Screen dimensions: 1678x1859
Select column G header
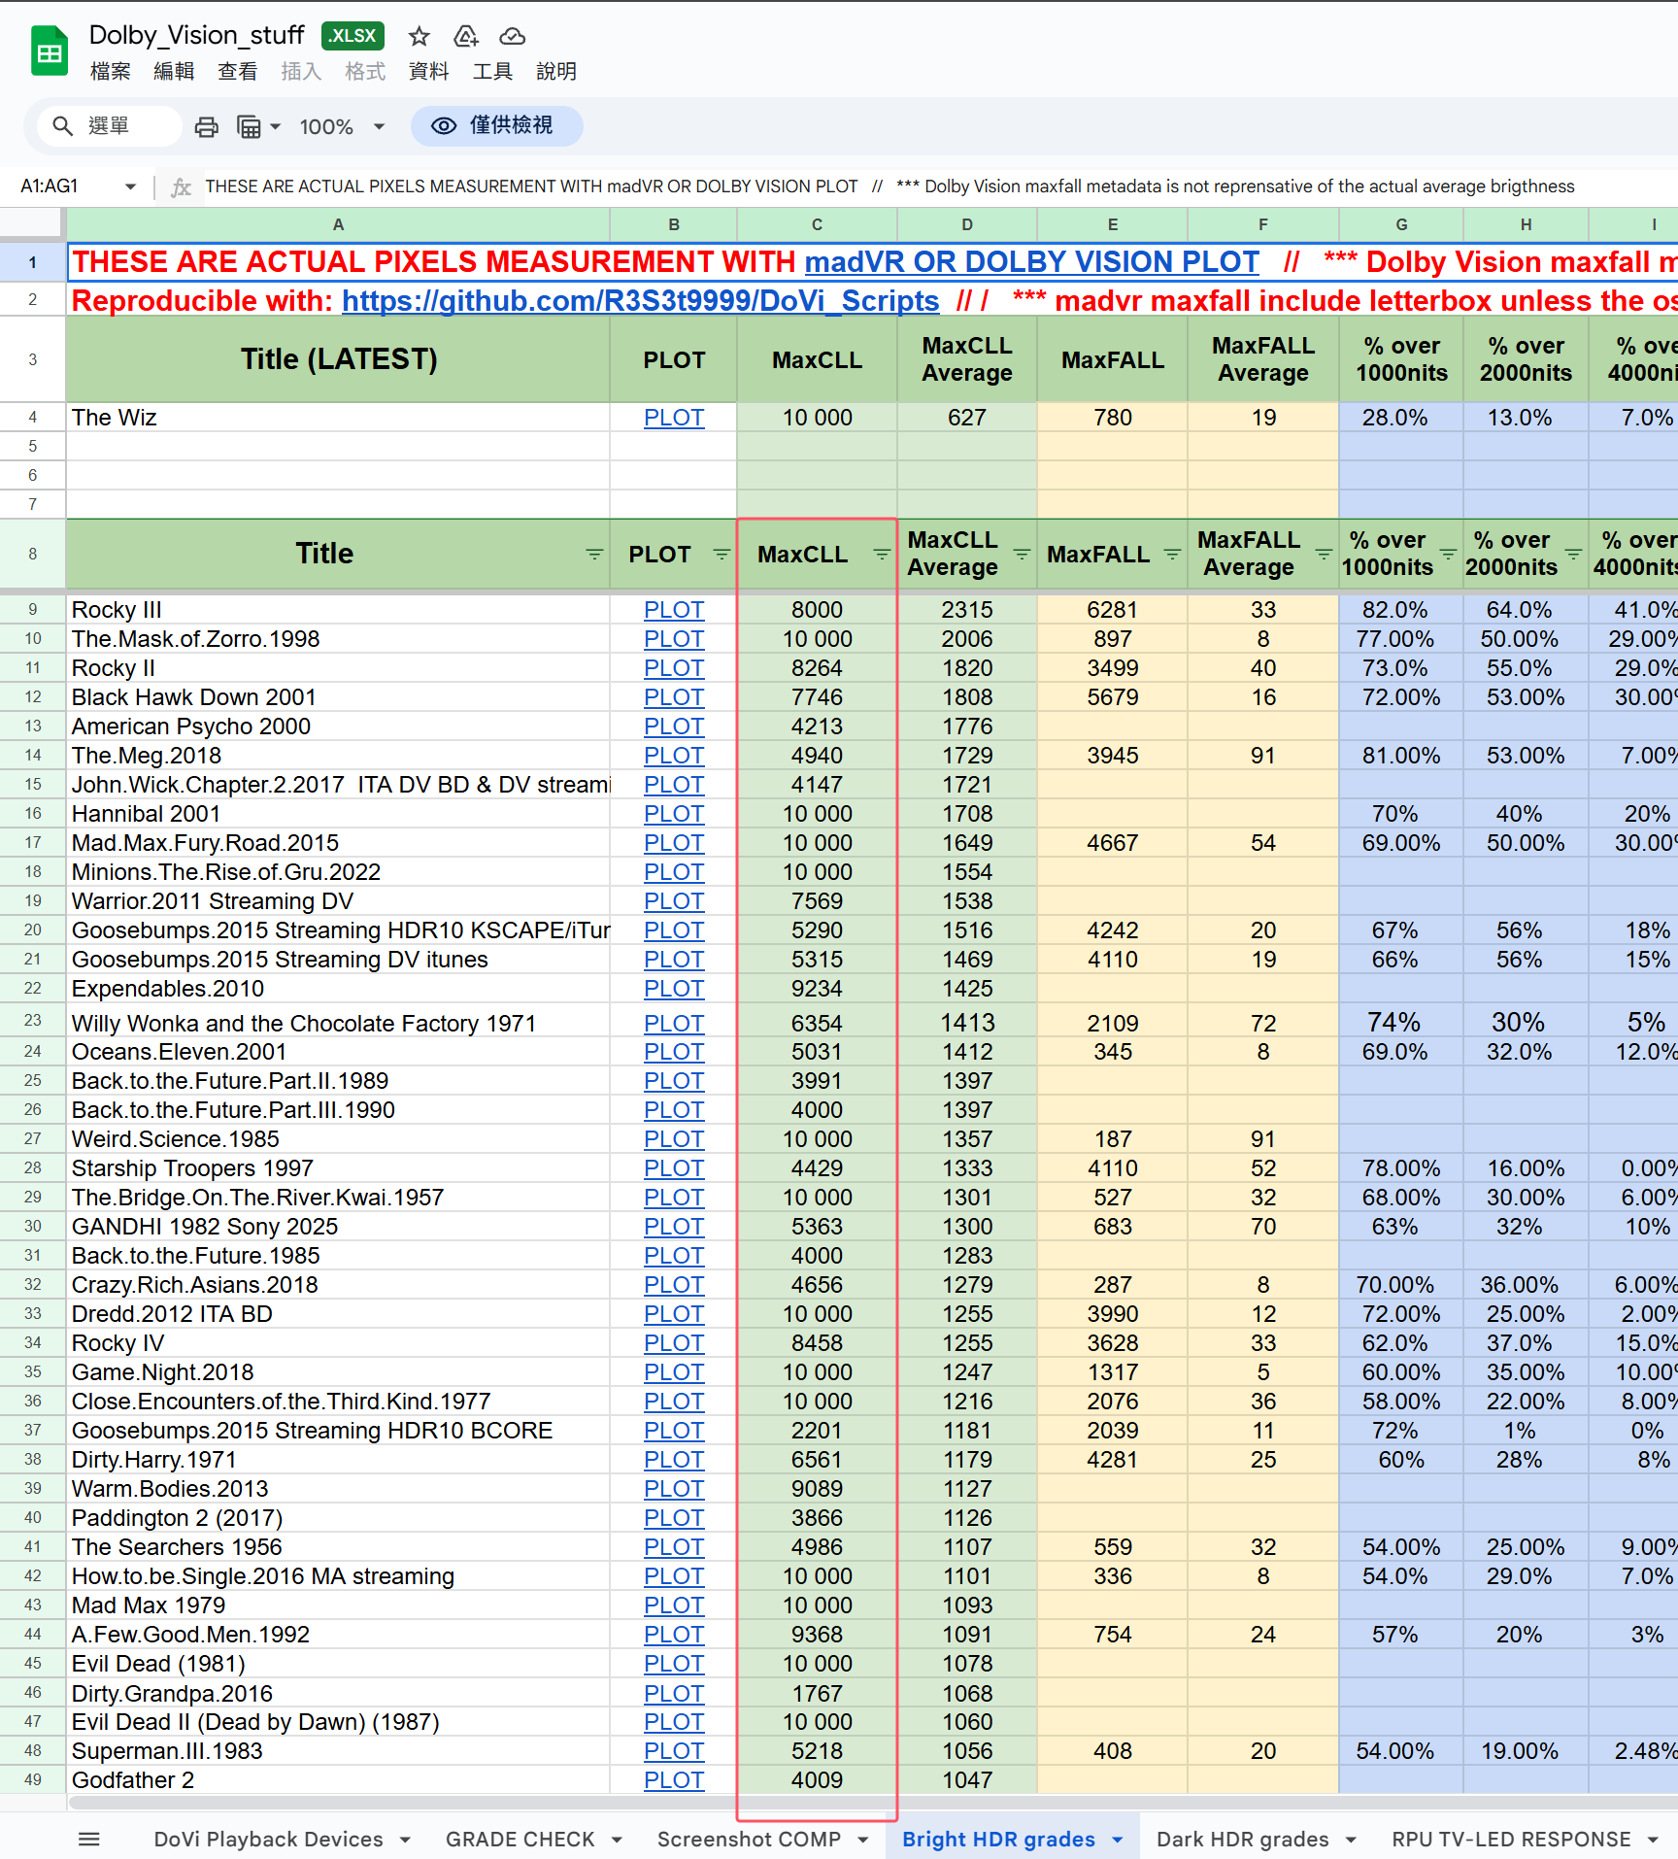[1401, 224]
